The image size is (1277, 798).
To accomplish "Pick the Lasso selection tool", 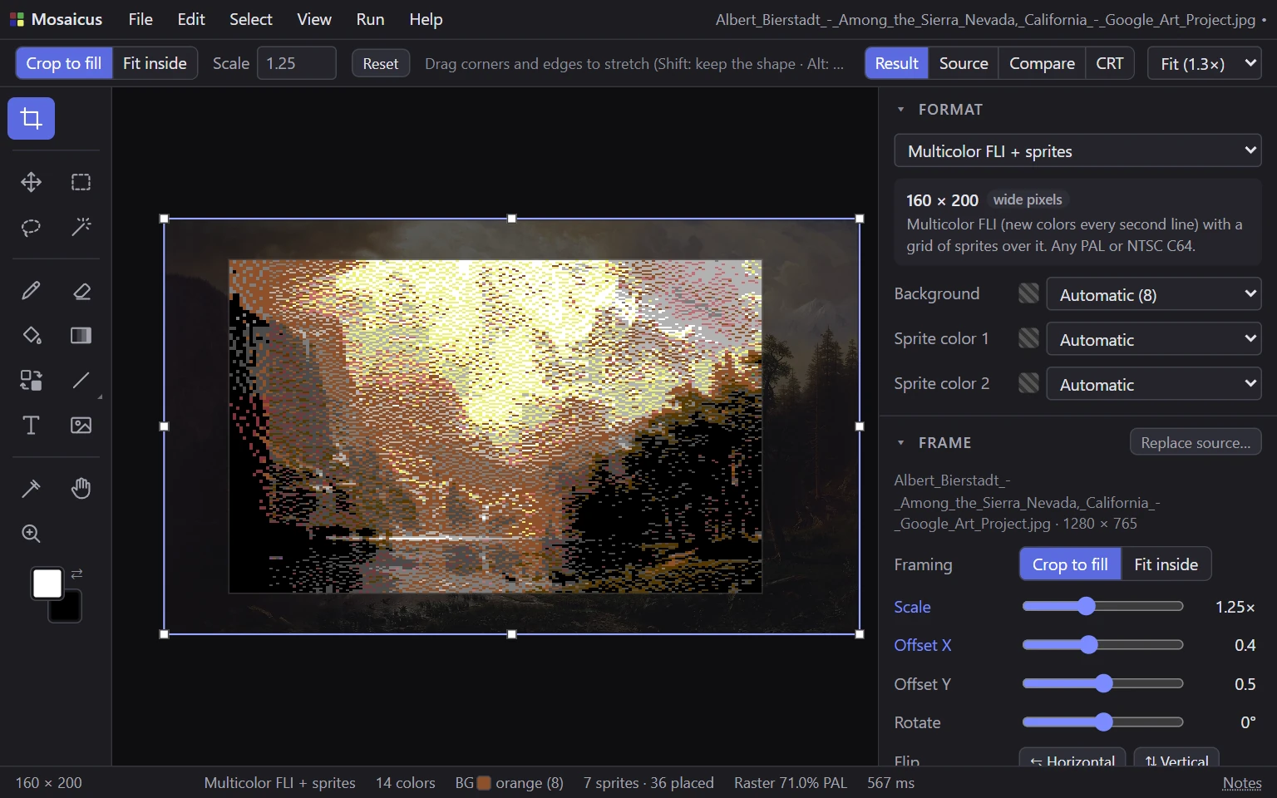I will (31, 227).
